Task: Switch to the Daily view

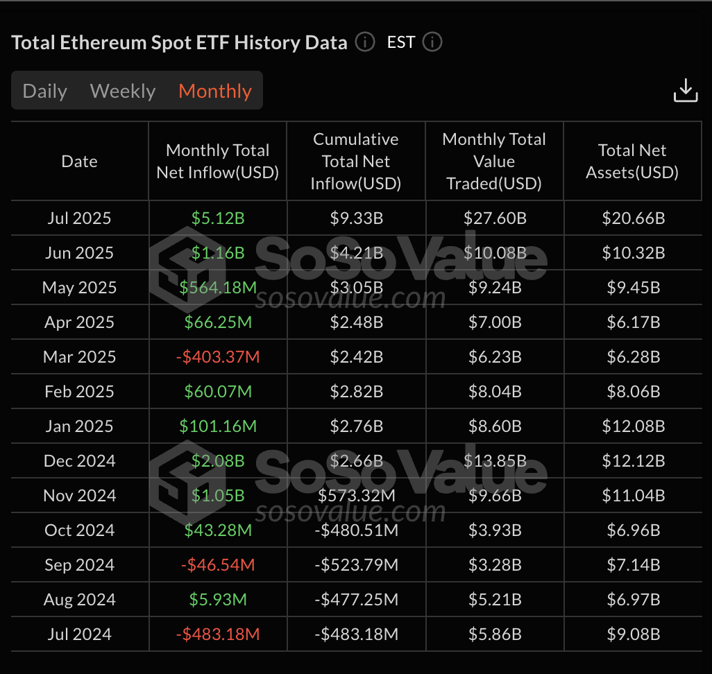Action: (x=44, y=90)
